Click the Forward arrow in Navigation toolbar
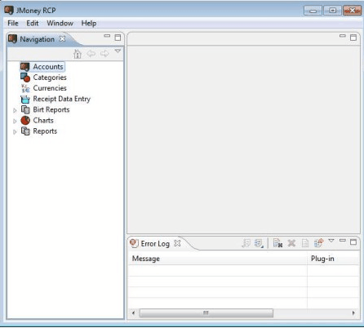Image resolution: width=364 pixels, height=328 pixels. tap(104, 54)
